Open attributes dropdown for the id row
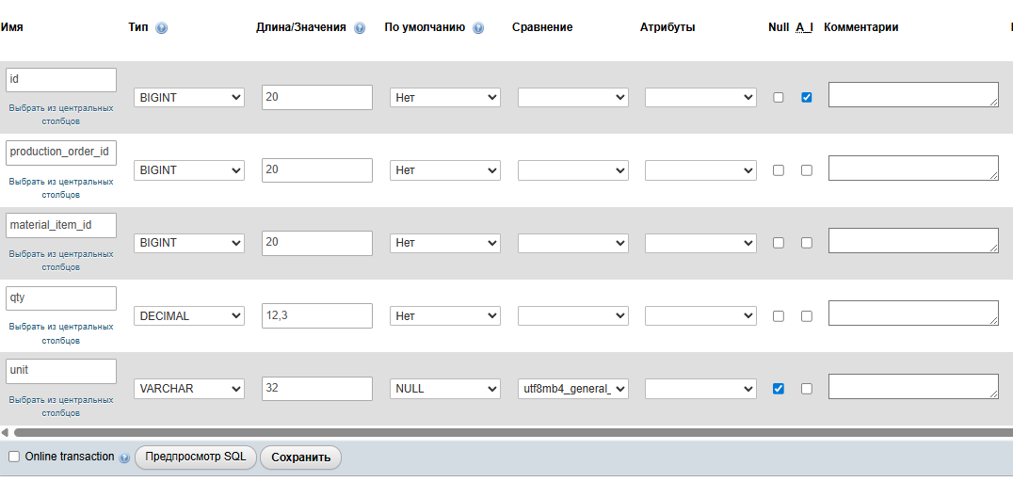Image resolution: width=1013 pixels, height=482 pixels. pyautogui.click(x=700, y=97)
